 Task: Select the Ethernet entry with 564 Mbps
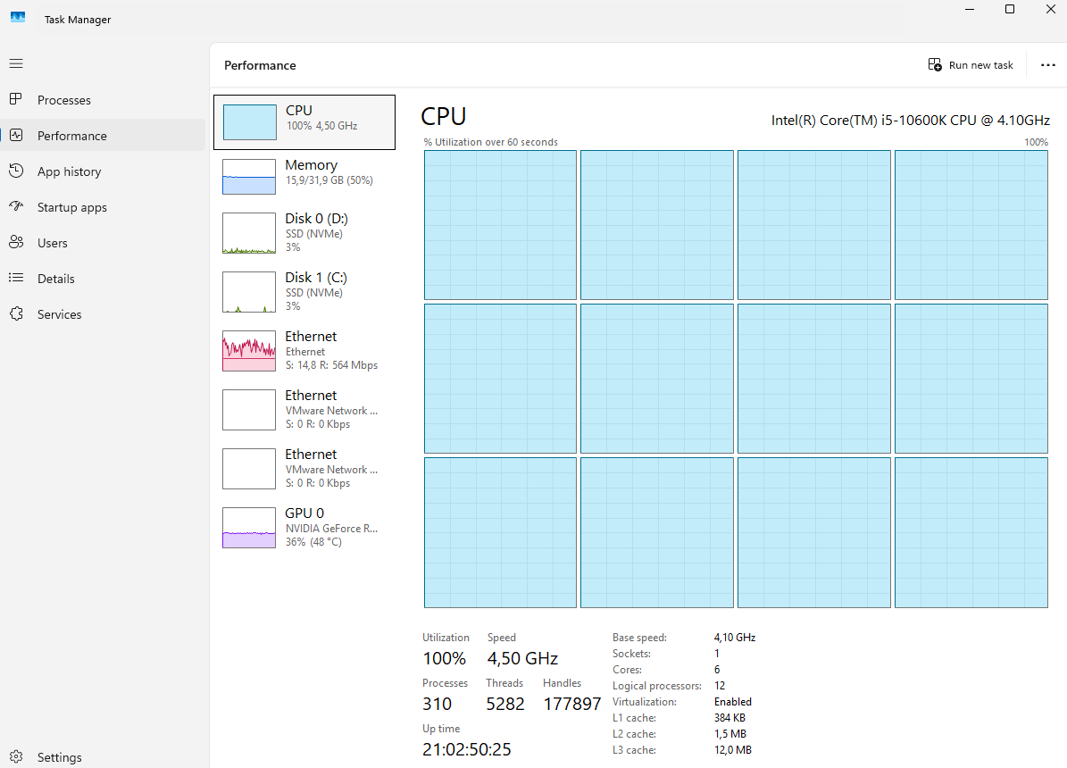click(x=304, y=351)
